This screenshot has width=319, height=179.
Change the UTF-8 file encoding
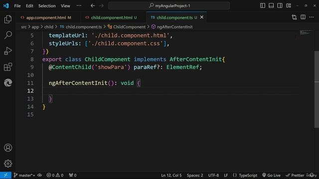tap(213, 175)
